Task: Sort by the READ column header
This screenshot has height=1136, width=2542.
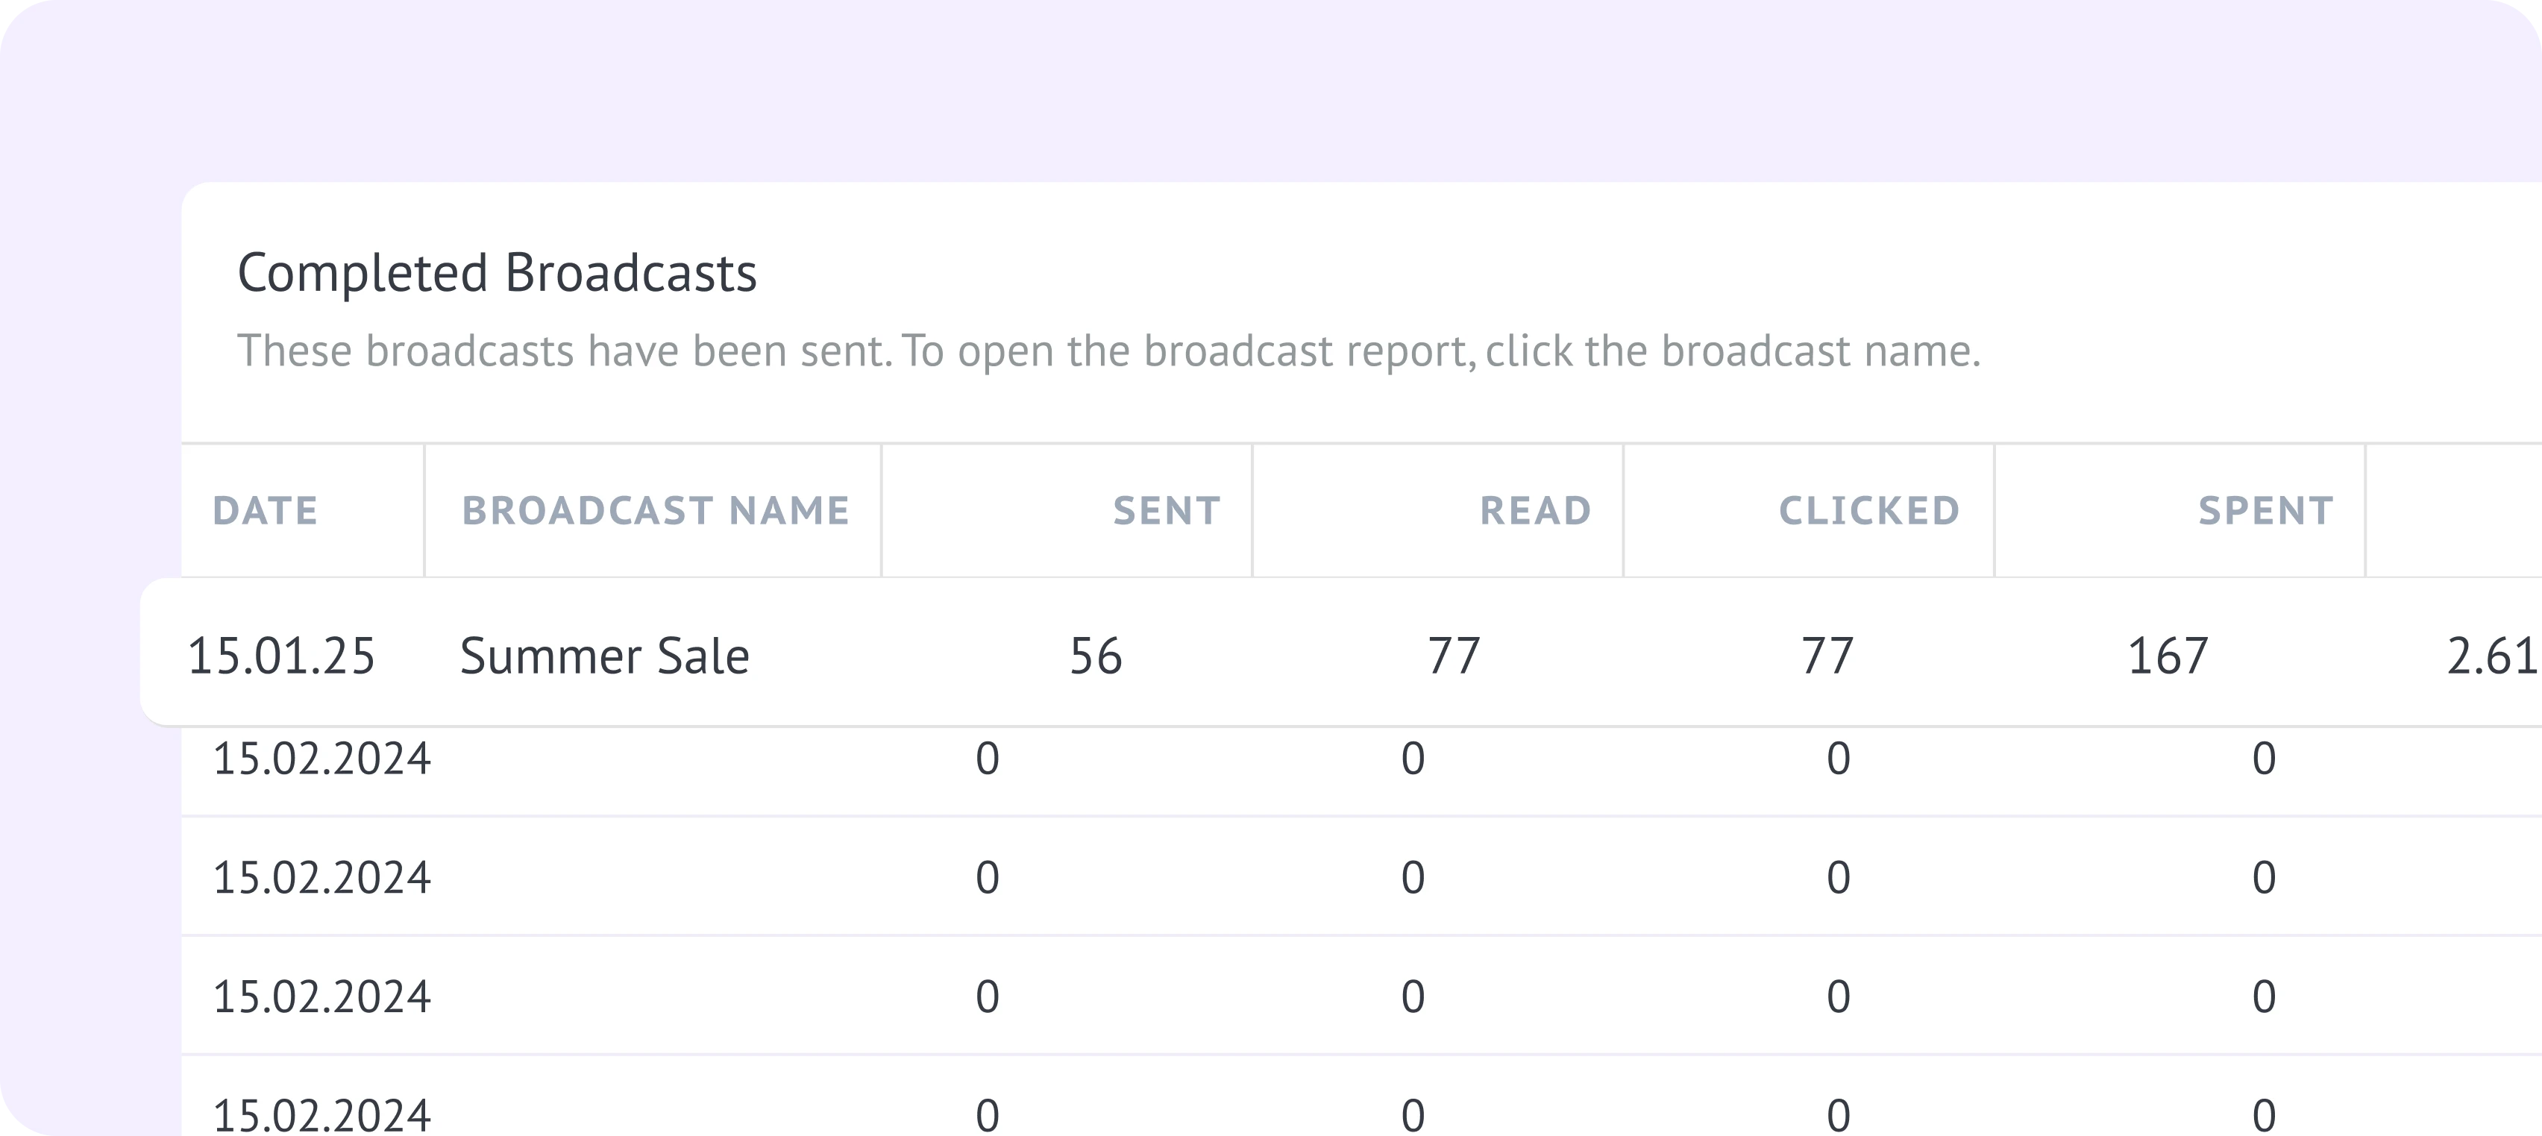Action: click(1536, 510)
